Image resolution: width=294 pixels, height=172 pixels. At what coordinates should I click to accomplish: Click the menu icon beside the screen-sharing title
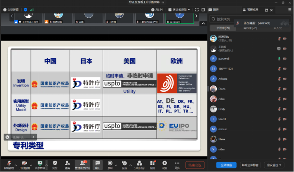pyautogui.click(x=163, y=2)
